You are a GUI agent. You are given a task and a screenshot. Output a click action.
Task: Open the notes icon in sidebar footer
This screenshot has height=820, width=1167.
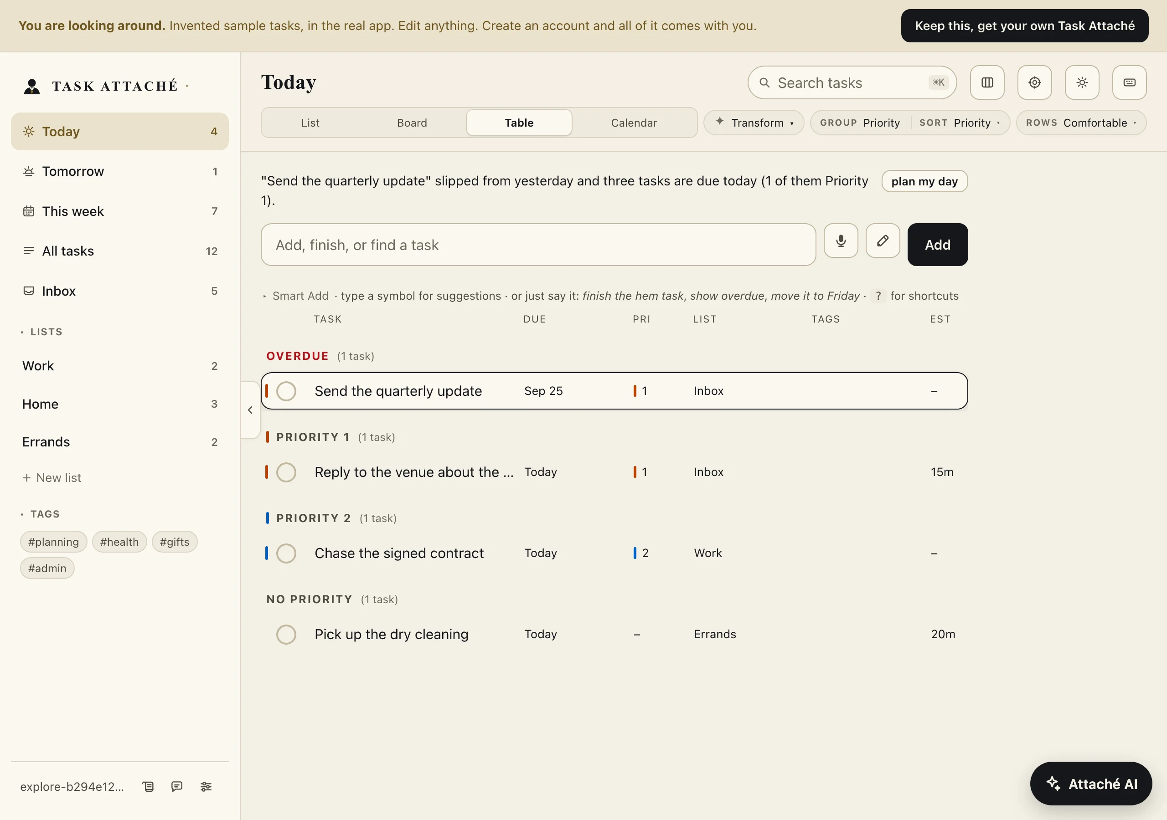(x=148, y=786)
